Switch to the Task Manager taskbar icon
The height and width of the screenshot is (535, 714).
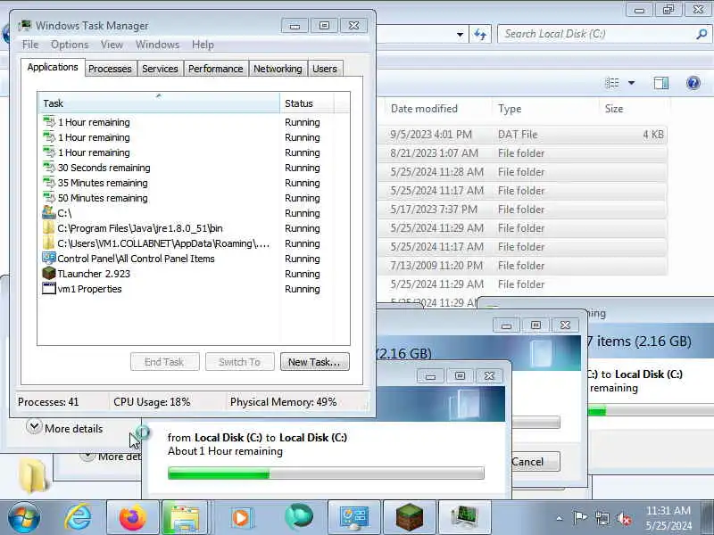(x=464, y=518)
